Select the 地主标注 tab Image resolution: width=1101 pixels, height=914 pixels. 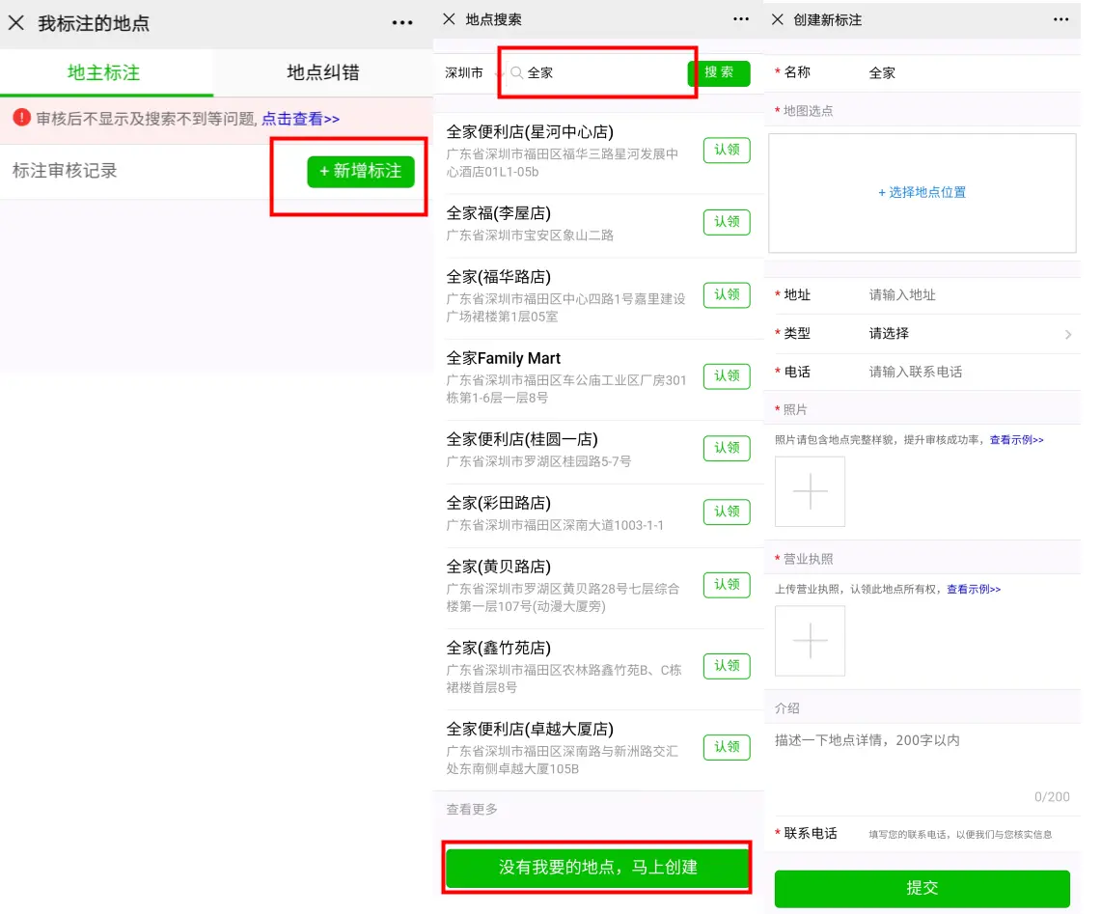click(104, 73)
